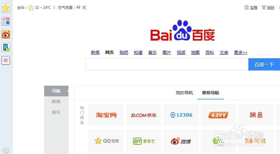The height and width of the screenshot is (154, 280).
Task: Open the JD.COM 京东 site tile
Action: tap(143, 115)
